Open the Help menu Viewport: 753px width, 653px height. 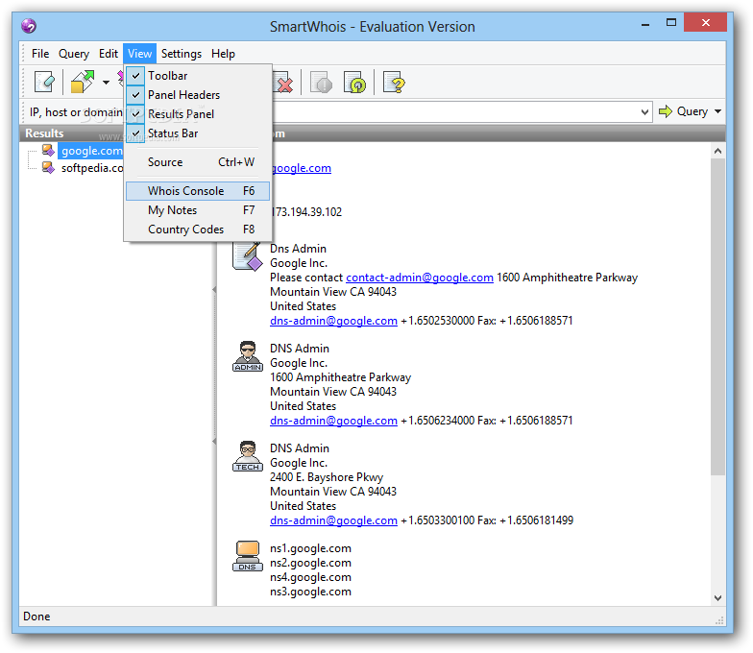[x=223, y=54]
